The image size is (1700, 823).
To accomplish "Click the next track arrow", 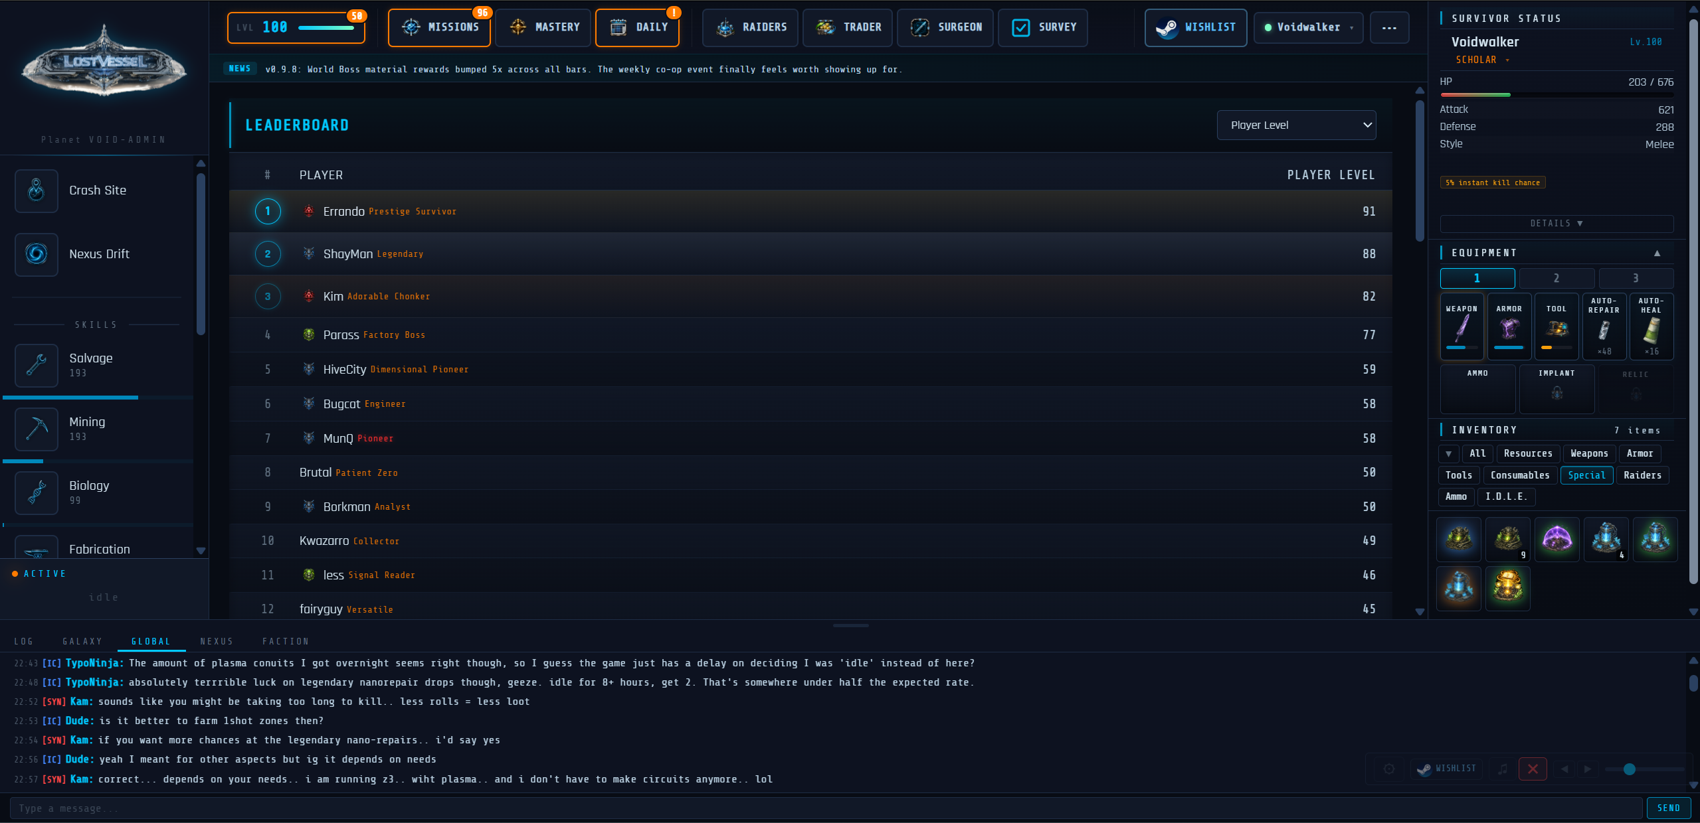I will (1588, 769).
